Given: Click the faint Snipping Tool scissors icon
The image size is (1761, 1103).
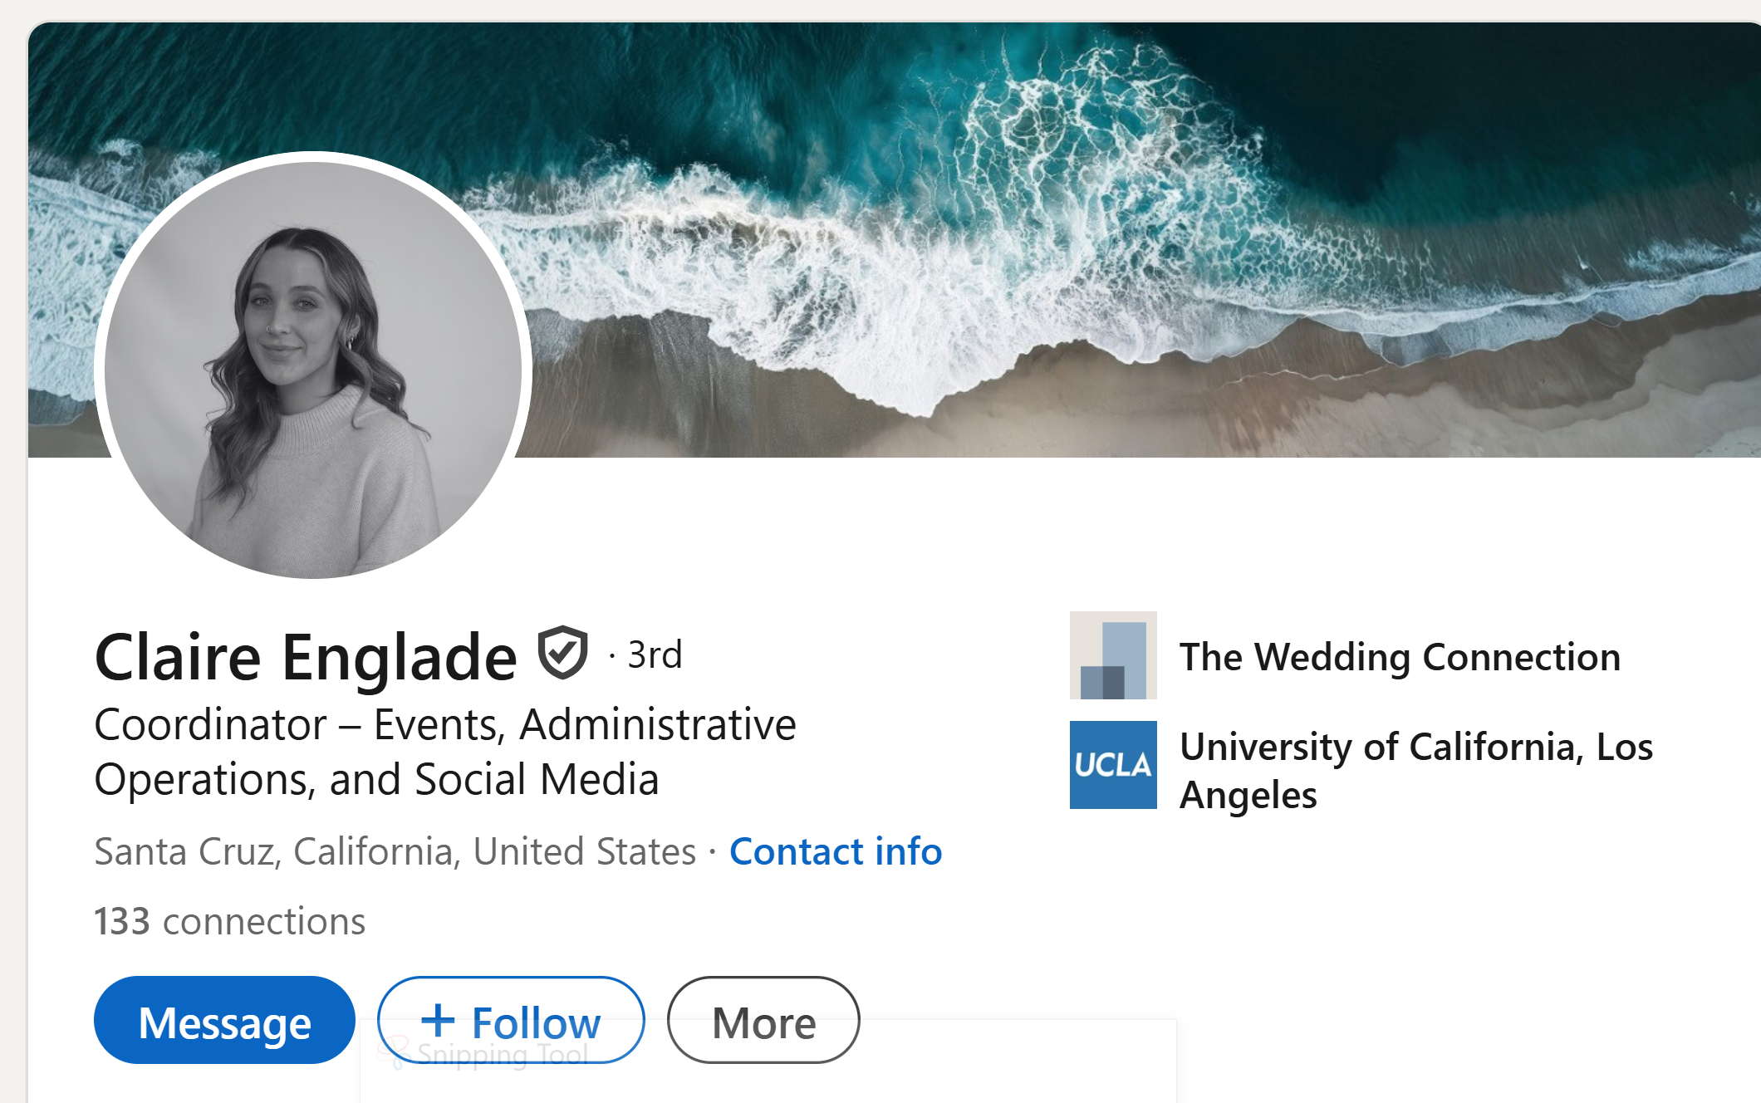Looking at the screenshot, I should [393, 1050].
